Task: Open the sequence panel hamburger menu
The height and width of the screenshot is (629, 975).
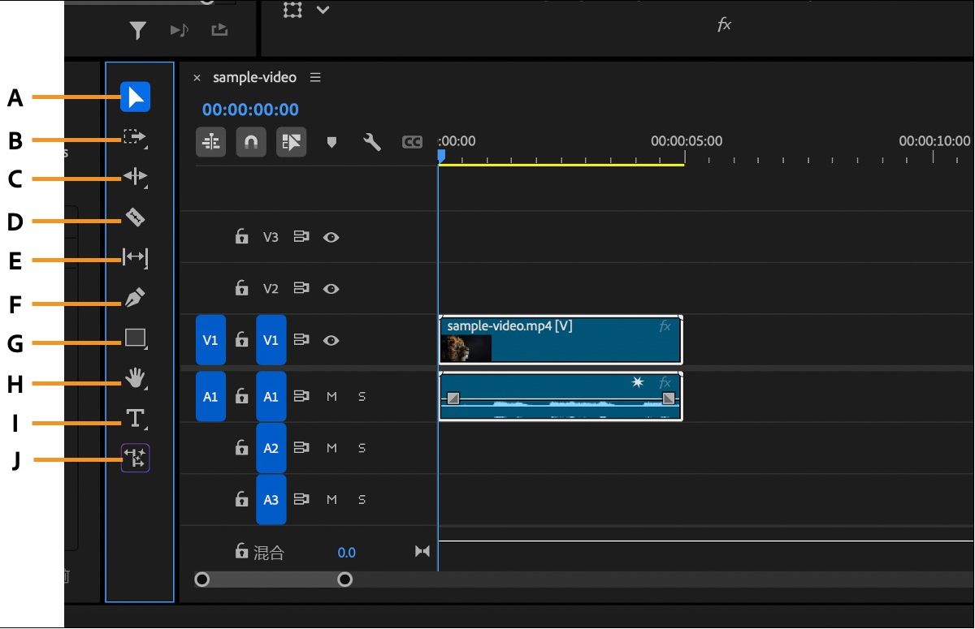Action: pos(315,77)
